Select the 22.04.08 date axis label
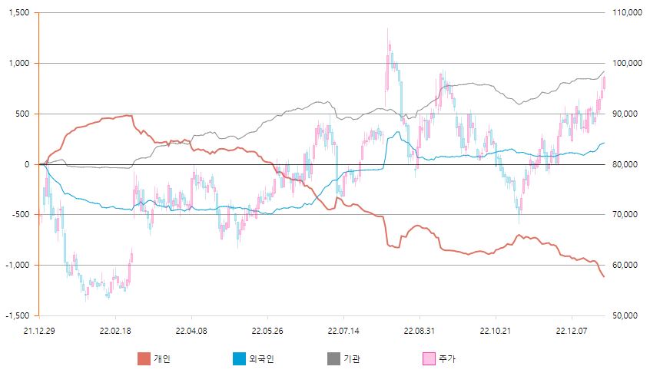 click(x=191, y=331)
